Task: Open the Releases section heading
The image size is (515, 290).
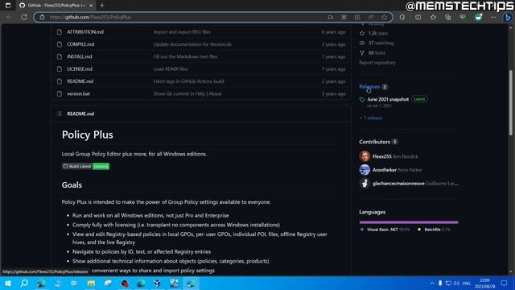Action: 369,87
